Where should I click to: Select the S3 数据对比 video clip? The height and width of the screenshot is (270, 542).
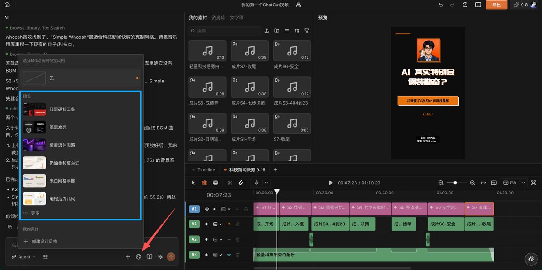click(x=329, y=208)
